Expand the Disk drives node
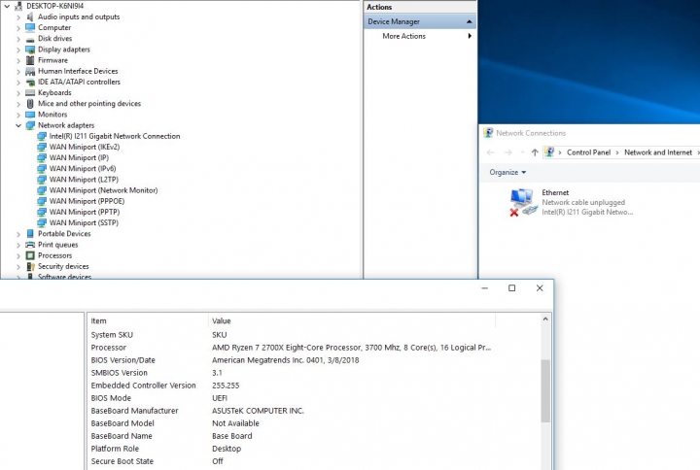The width and height of the screenshot is (700, 470). (x=18, y=39)
